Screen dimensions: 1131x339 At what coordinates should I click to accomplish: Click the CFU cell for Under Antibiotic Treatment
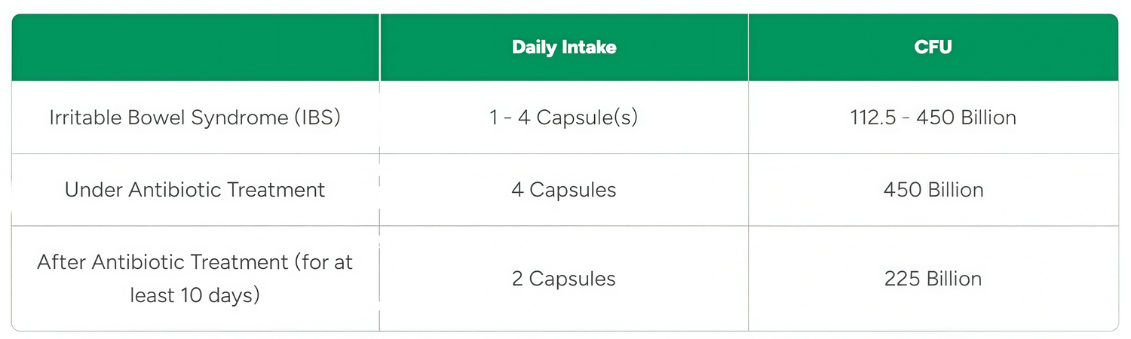coord(933,190)
